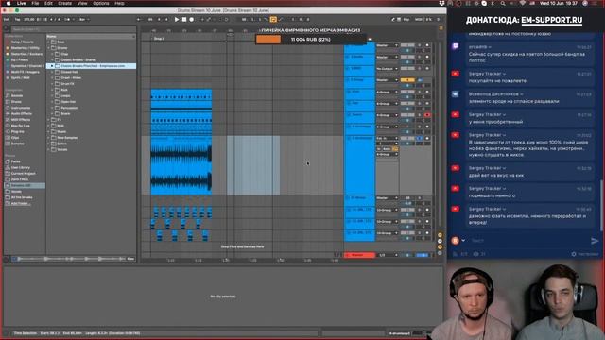The width and height of the screenshot is (605, 340).
Task: Toggle Key map mode switch
Action: 406,19
